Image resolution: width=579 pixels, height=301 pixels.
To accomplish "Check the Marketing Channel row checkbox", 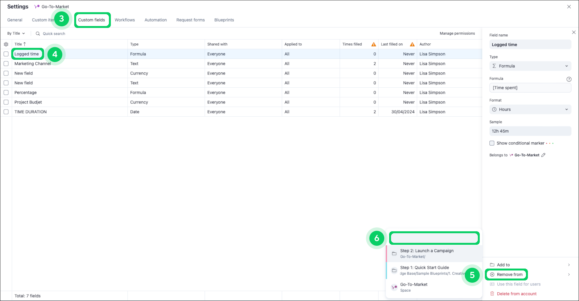I will (x=6, y=64).
